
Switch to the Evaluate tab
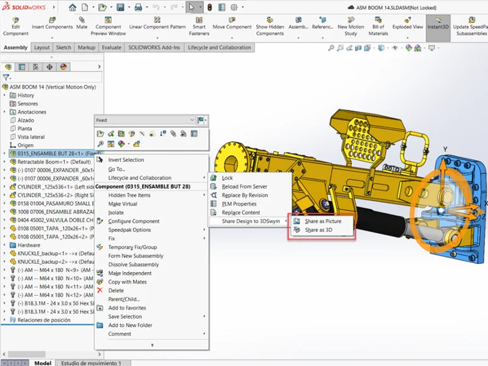pos(111,48)
